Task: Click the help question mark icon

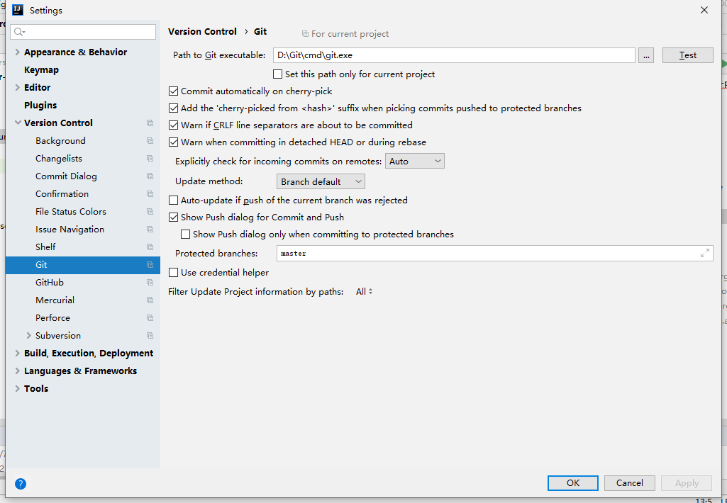Action: point(21,484)
